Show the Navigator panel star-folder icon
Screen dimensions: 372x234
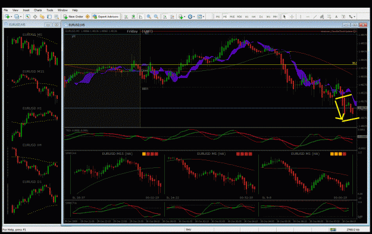[42, 17]
